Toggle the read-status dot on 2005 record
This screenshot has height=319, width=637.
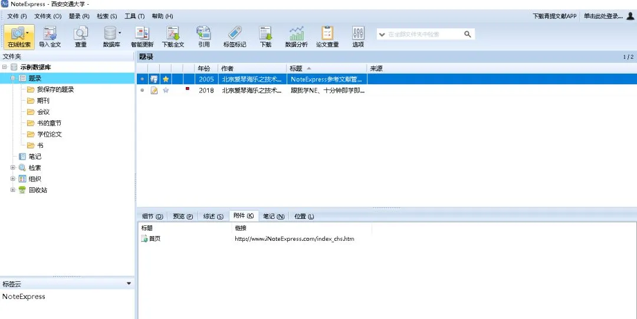142,79
